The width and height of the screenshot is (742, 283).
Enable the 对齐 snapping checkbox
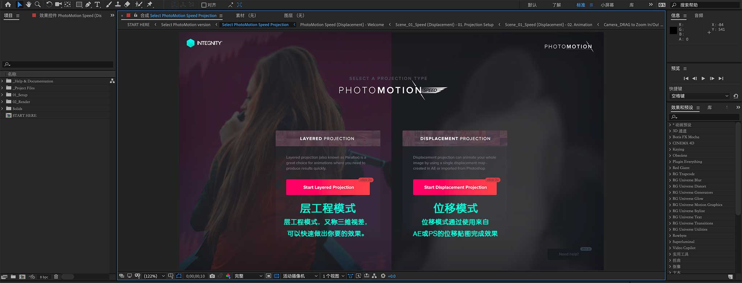[204, 5]
